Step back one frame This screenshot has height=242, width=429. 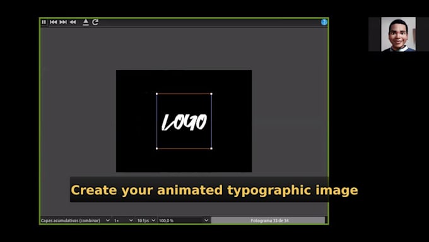[54, 22]
